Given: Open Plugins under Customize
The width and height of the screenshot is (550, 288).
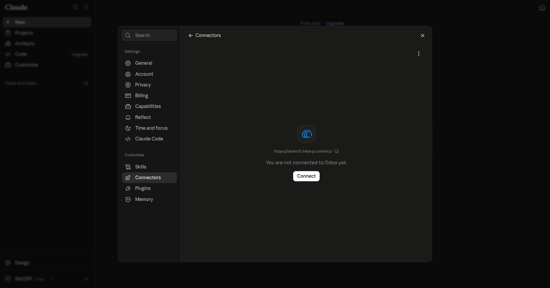Looking at the screenshot, I should (149, 188).
